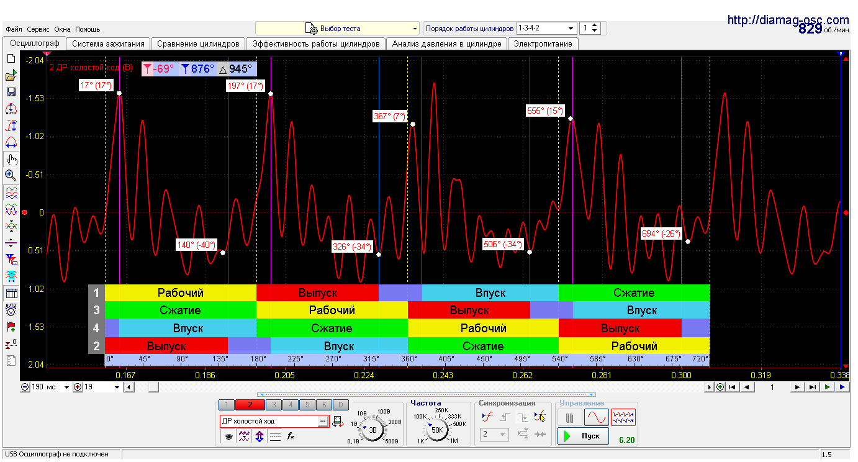Open the Помощь menu
The width and height of the screenshot is (858, 462).
(88, 29)
